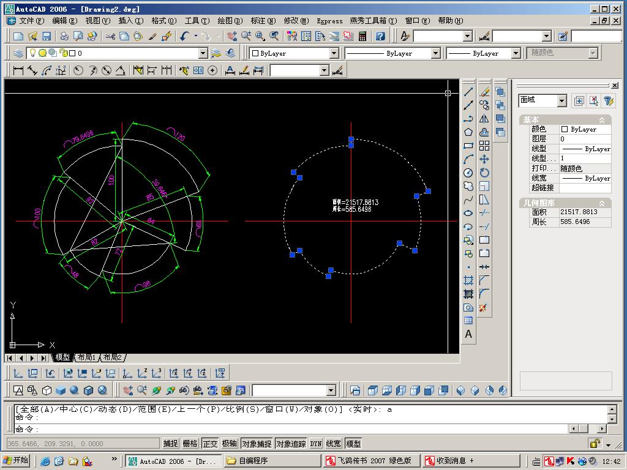The width and height of the screenshot is (627, 470).
Task: Toggle DYN dynamic input
Action: (x=316, y=443)
